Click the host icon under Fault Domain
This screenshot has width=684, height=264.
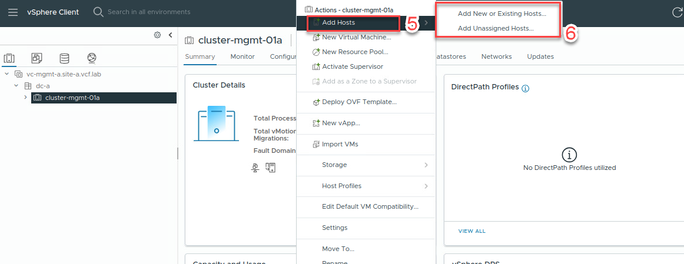pyautogui.click(x=270, y=168)
